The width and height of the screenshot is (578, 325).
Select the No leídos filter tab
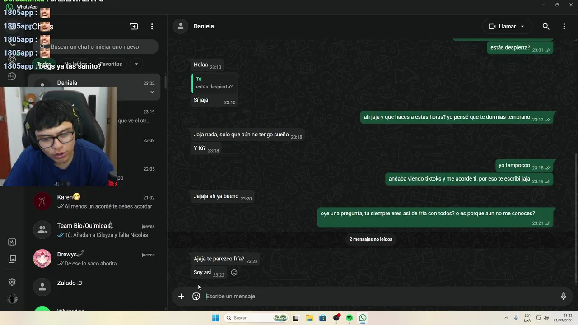tap(75, 64)
